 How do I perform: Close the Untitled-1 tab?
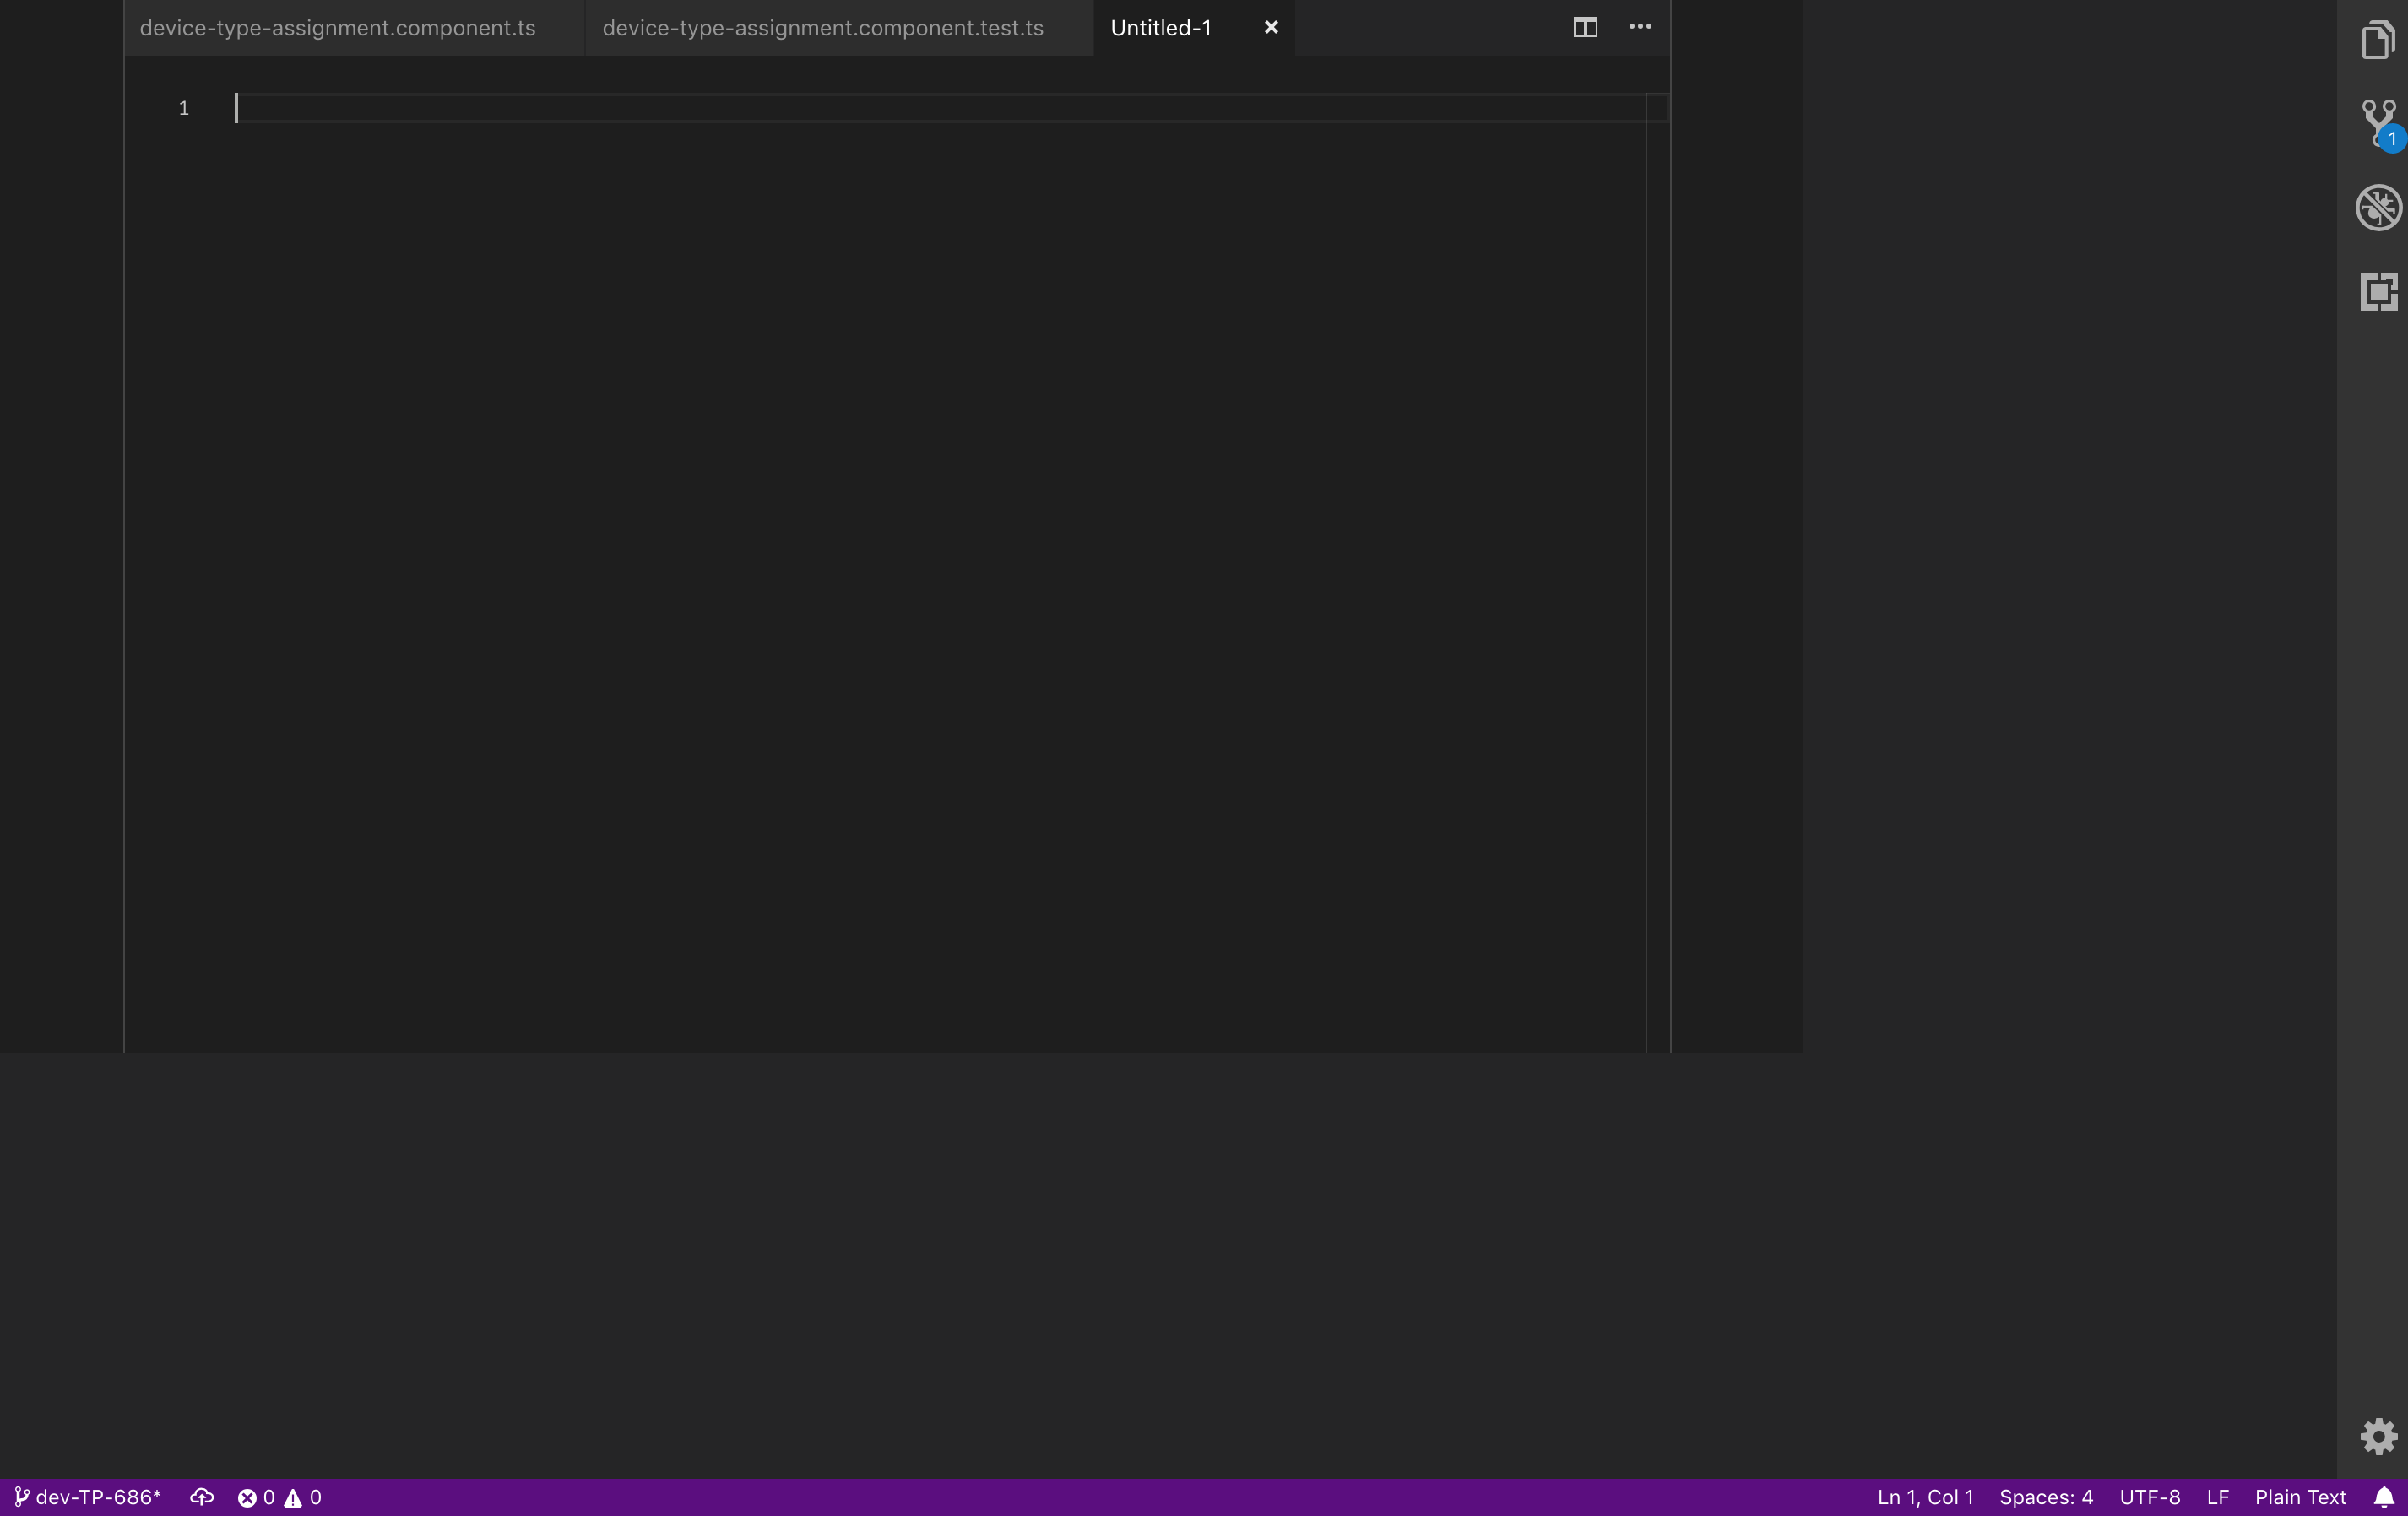click(1269, 27)
